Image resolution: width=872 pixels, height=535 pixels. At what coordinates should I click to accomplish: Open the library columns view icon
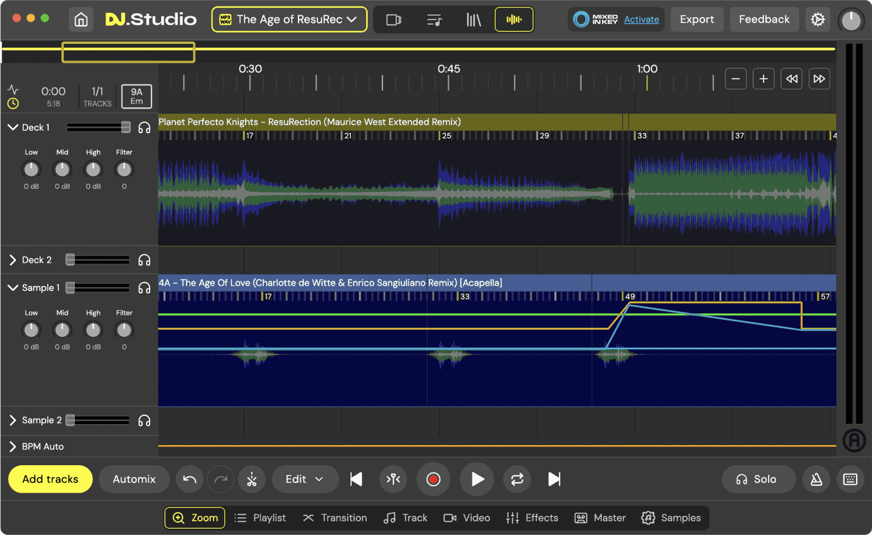click(x=474, y=19)
